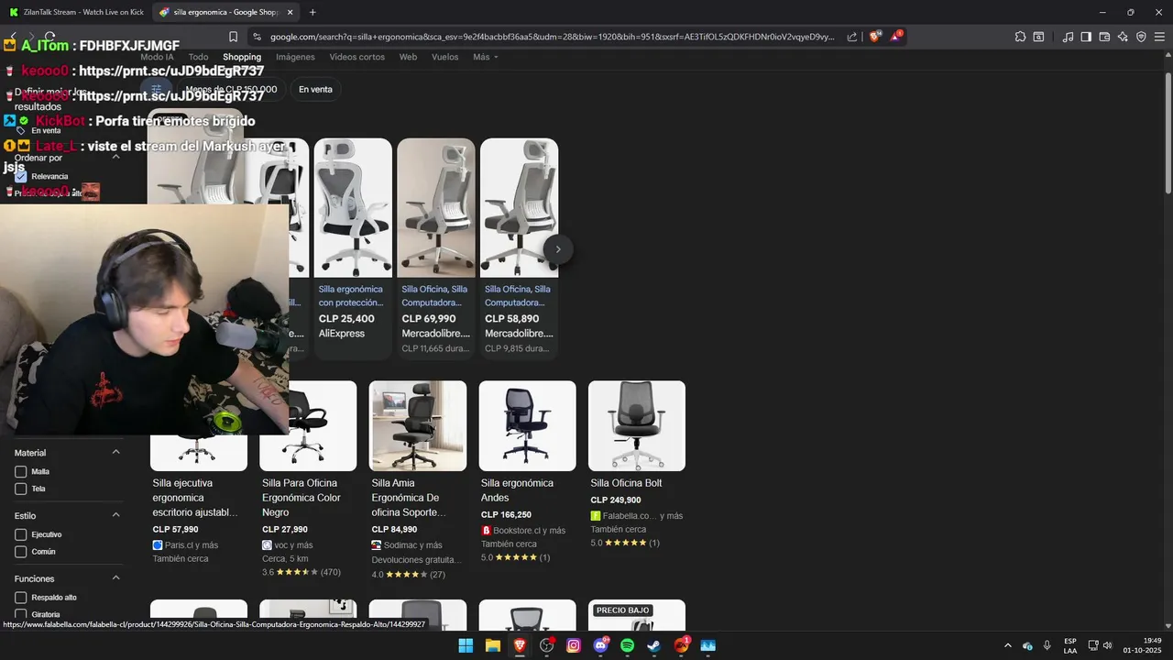Screen dimensions: 1173x660
Task: Open the browser extensions puzzle icon
Action: click(1020, 37)
